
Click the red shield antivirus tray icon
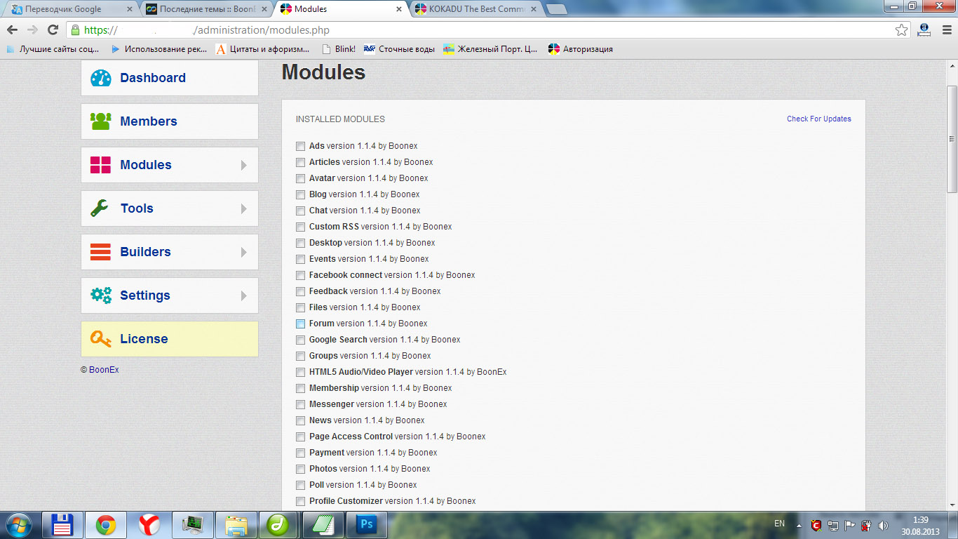pyautogui.click(x=816, y=525)
